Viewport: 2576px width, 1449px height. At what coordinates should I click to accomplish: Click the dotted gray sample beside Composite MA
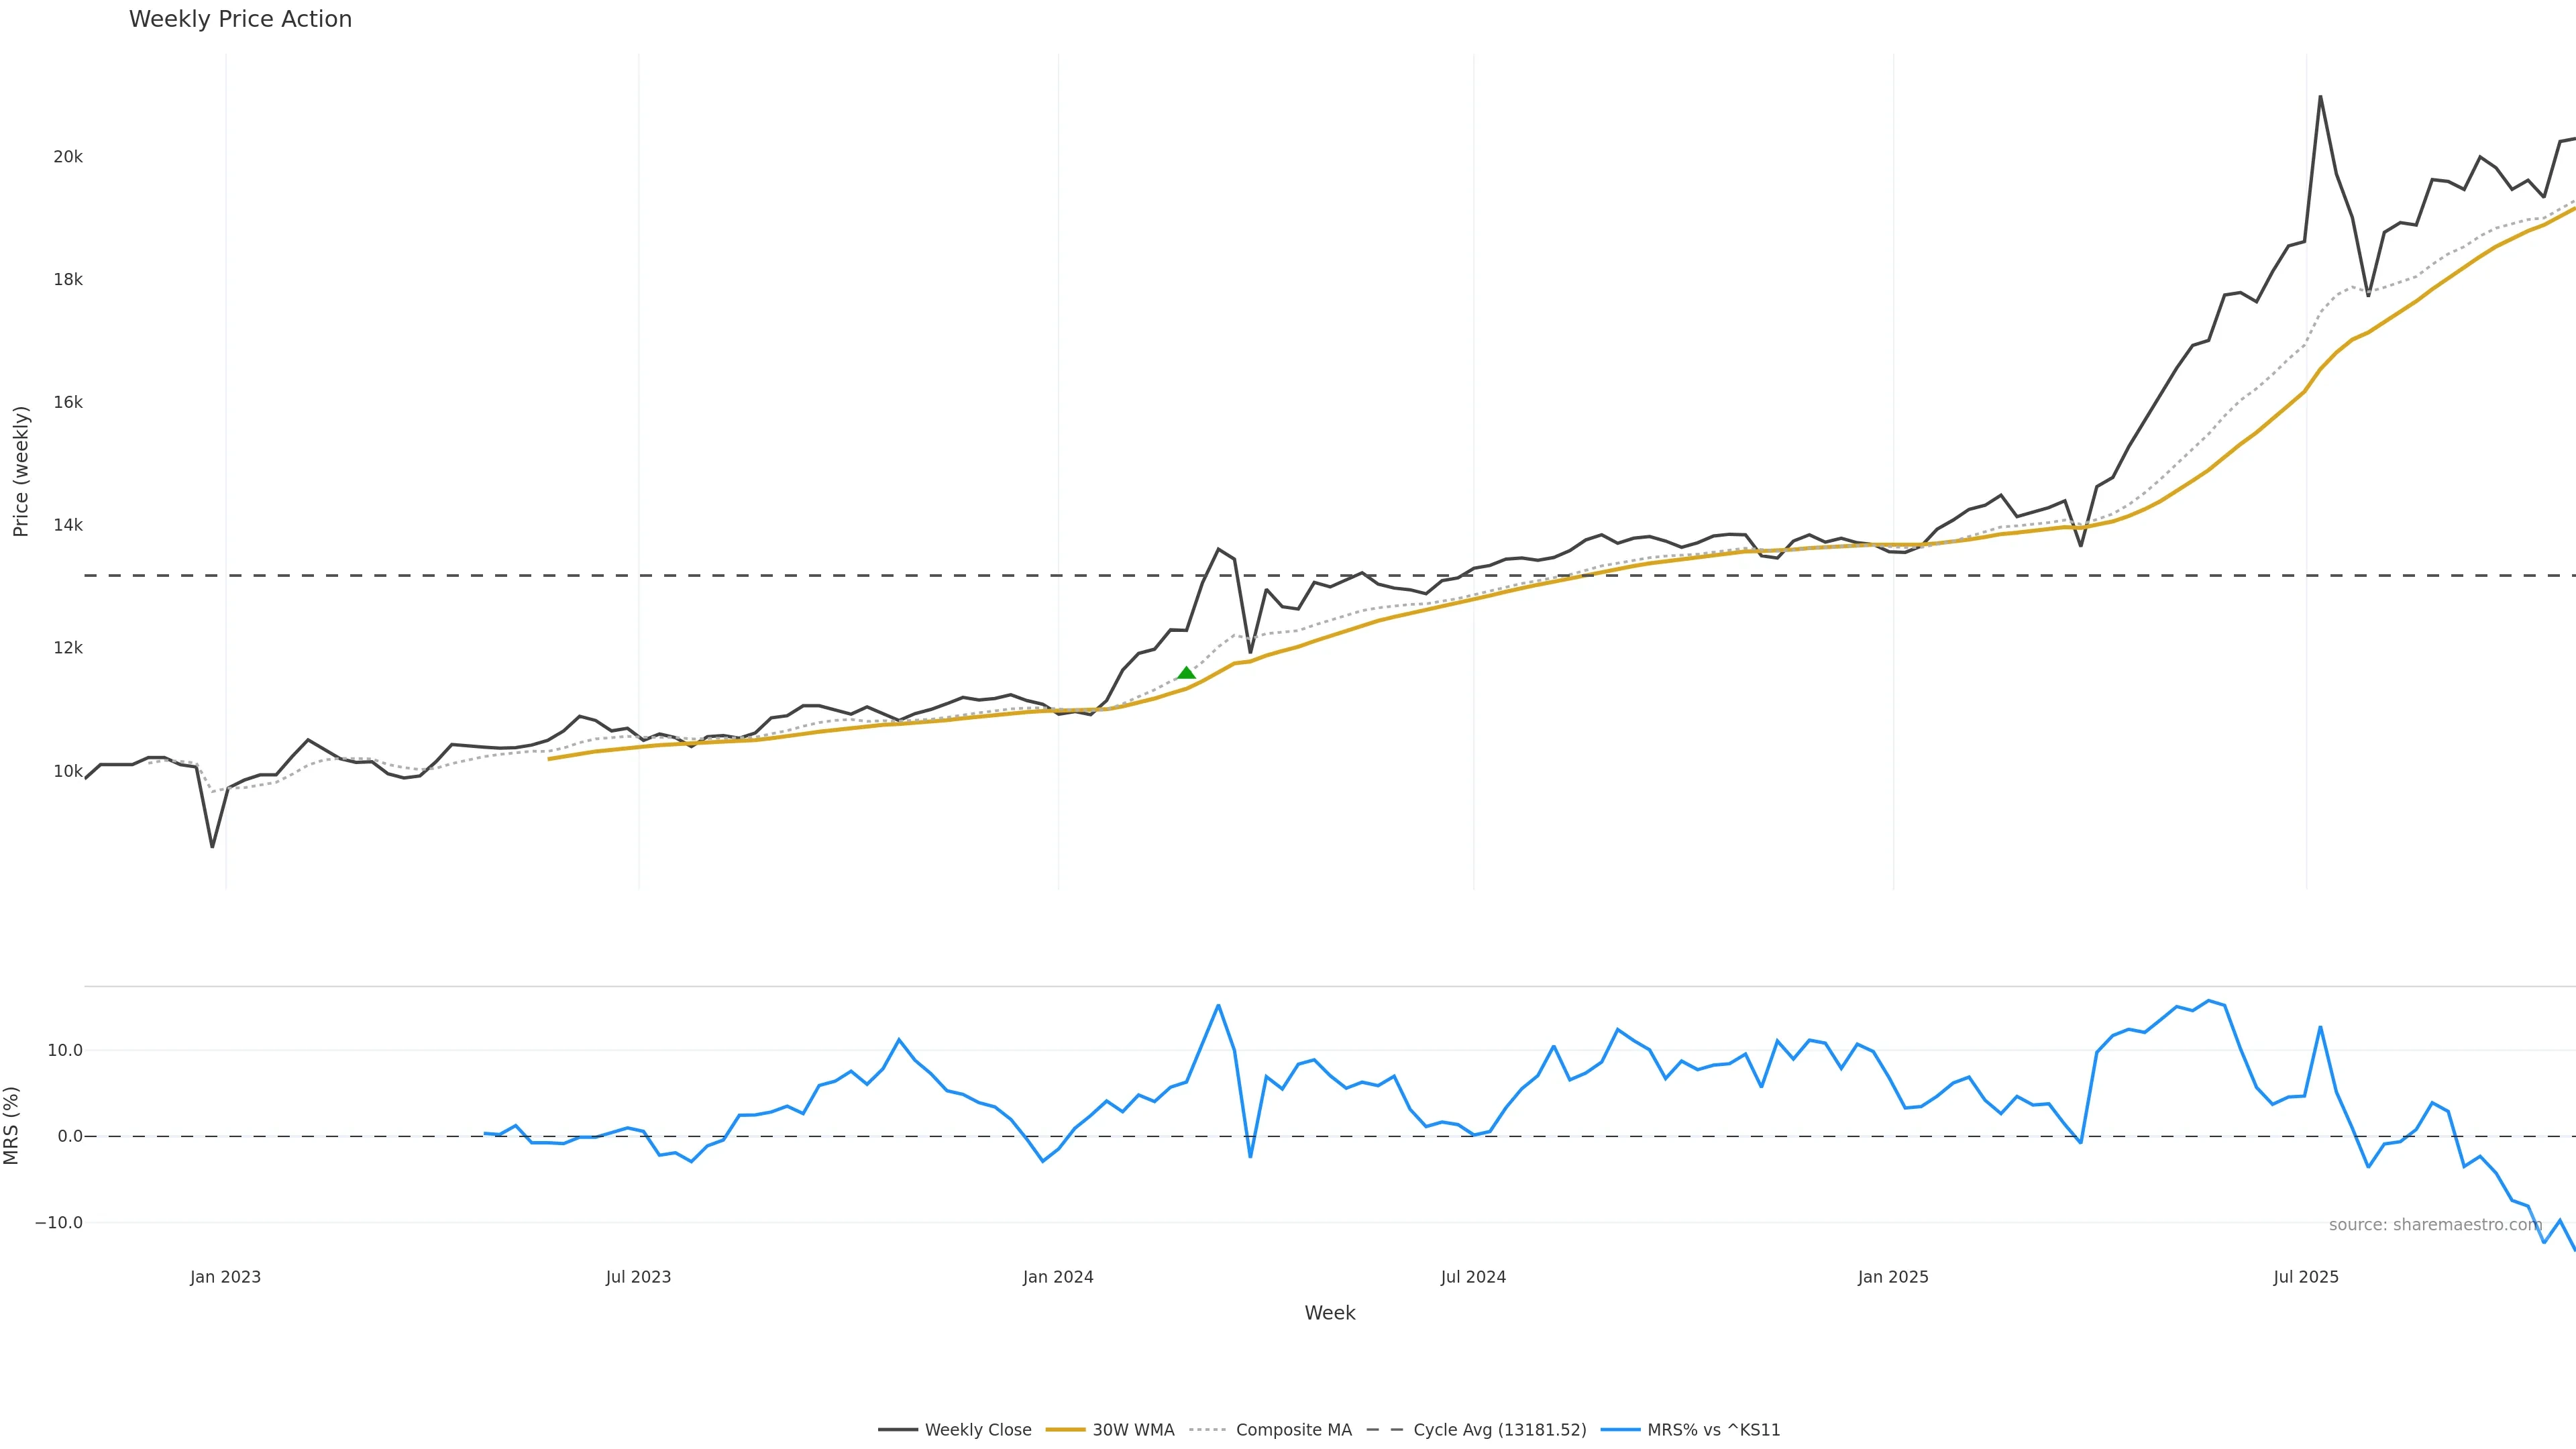(1208, 1430)
